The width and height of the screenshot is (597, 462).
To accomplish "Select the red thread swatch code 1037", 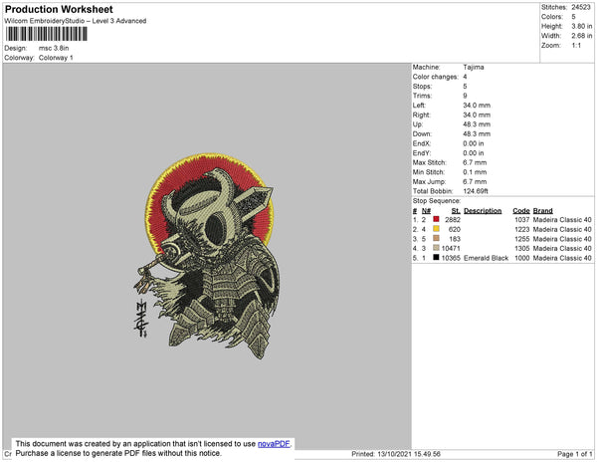I will [x=437, y=219].
